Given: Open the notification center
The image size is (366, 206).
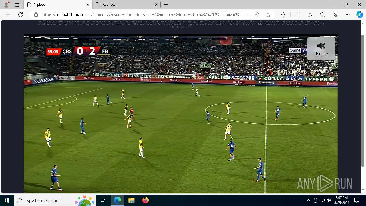Looking at the screenshot, I should 357,200.
